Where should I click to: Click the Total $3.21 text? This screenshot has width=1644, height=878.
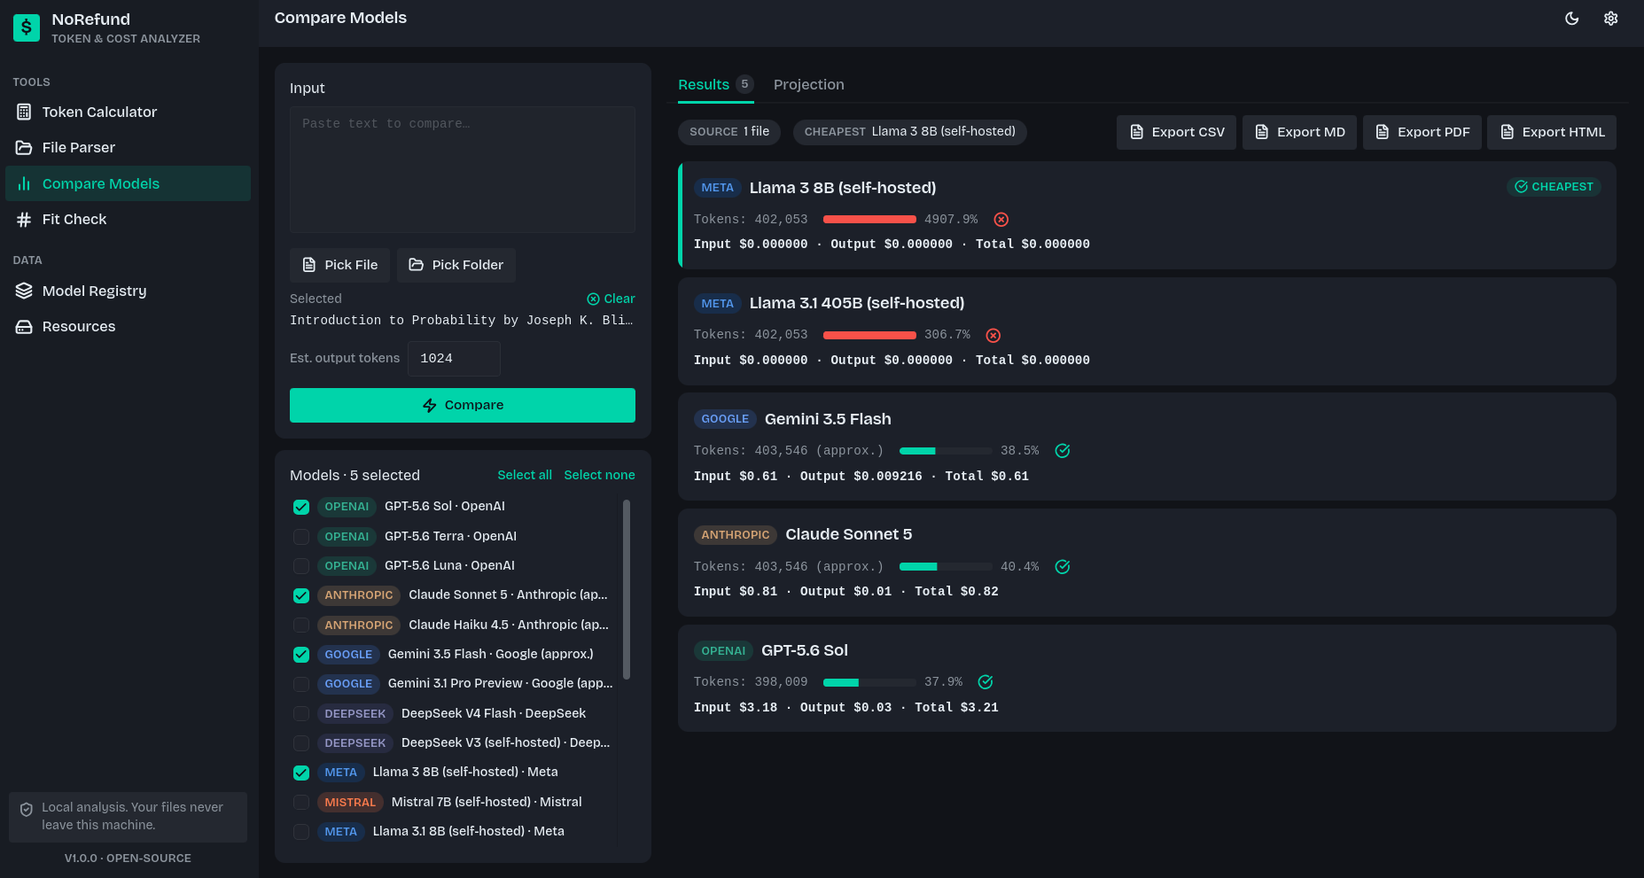pyautogui.click(x=956, y=708)
